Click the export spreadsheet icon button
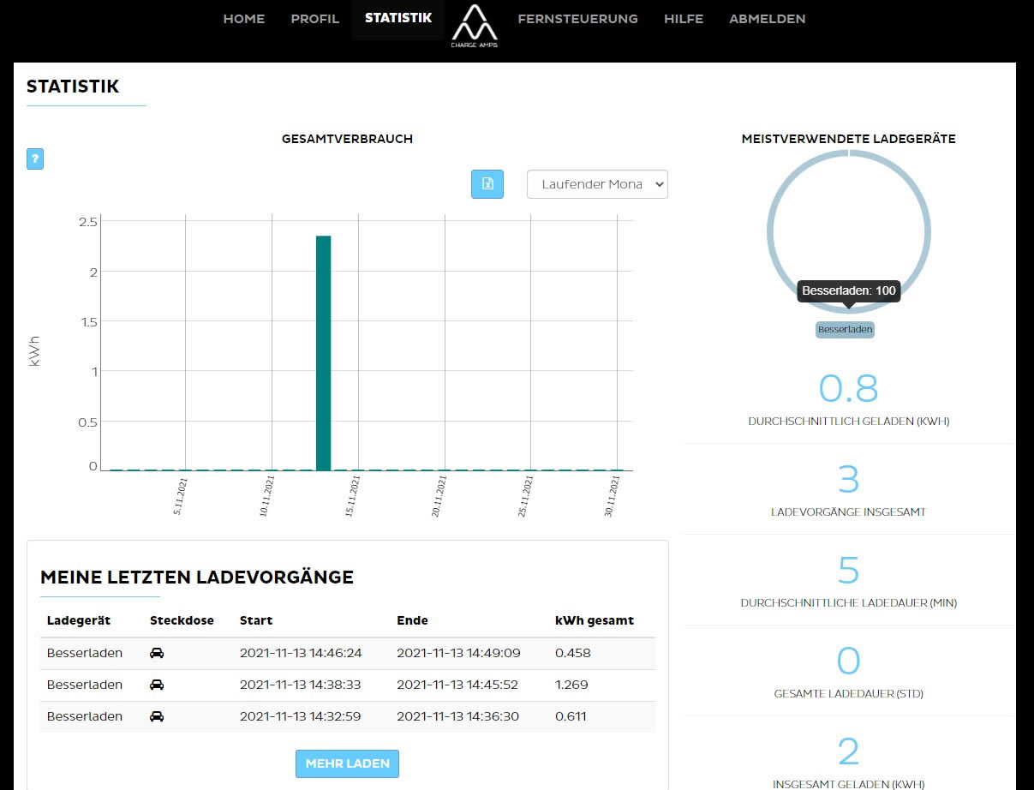This screenshot has width=1034, height=790. tap(487, 183)
